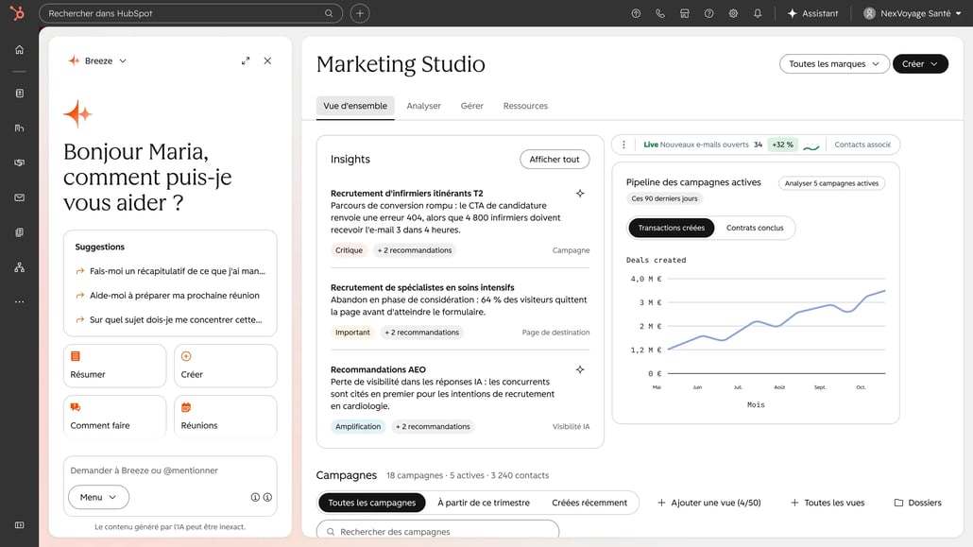
Task: Click the upgrade arrow icon in top bar
Action: point(636,13)
